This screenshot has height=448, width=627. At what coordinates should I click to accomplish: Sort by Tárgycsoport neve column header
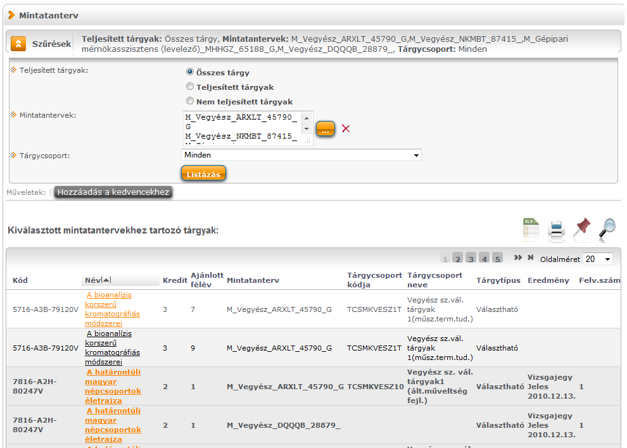coord(434,280)
